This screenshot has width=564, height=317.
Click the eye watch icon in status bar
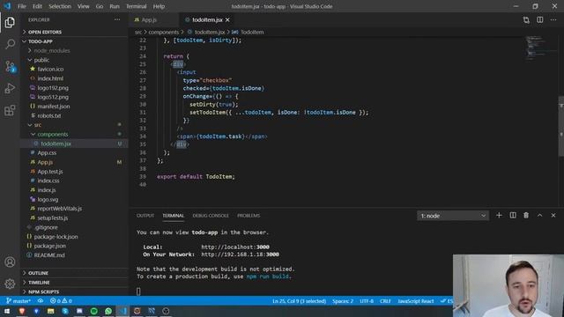[41, 301]
